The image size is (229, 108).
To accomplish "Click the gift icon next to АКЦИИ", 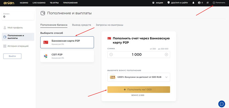I will point(153,3).
